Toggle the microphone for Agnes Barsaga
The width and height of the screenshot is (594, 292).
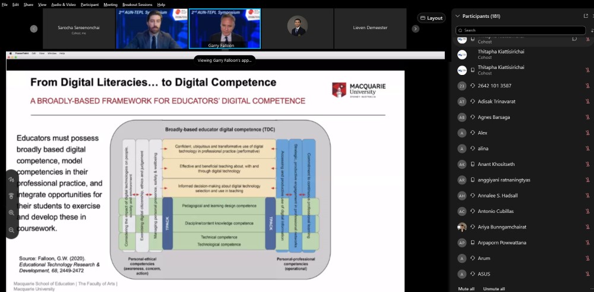pyautogui.click(x=587, y=117)
